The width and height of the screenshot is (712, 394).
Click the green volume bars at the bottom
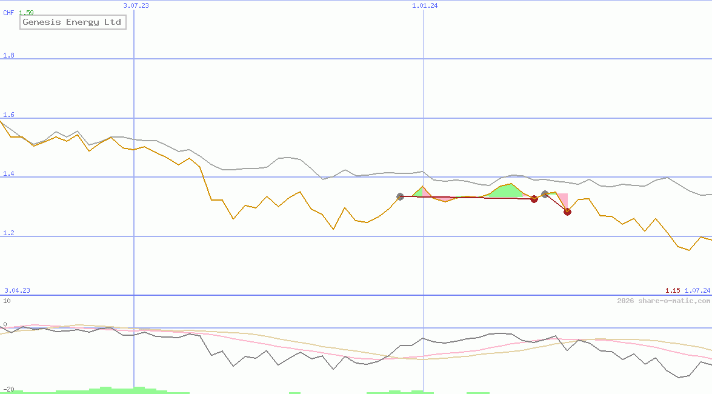121,389
